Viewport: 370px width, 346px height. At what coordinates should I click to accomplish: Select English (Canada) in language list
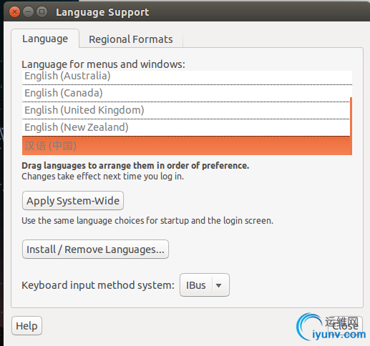[x=187, y=93]
